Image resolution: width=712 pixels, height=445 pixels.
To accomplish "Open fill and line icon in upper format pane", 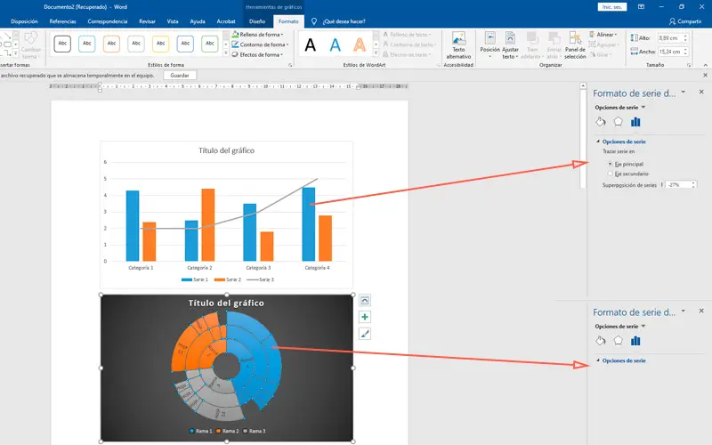I will (x=601, y=122).
